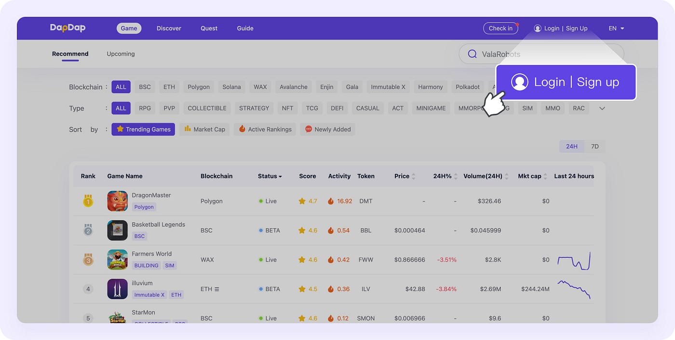Screen dimensions: 675x340
Task: Click the search magnifier icon
Action: click(x=472, y=54)
